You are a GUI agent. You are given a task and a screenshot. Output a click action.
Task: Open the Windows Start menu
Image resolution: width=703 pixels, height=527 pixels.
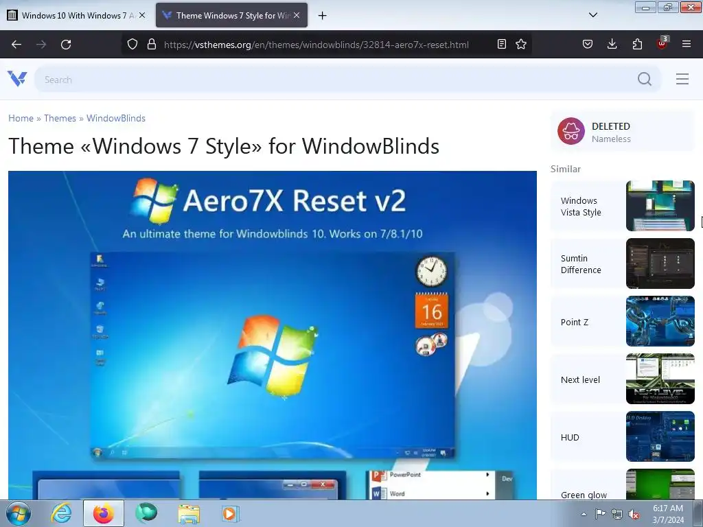coord(18,513)
